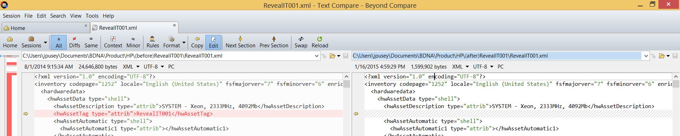680x136 pixels.
Task: Jump to Prev Section
Action: click(274, 42)
